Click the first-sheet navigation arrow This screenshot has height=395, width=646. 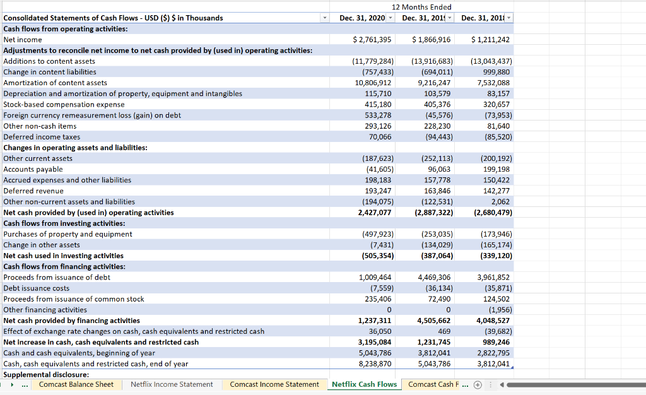2,385
